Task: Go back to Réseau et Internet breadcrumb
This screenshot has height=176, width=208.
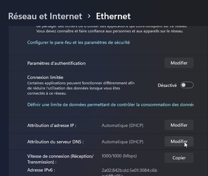Action: (x=45, y=16)
